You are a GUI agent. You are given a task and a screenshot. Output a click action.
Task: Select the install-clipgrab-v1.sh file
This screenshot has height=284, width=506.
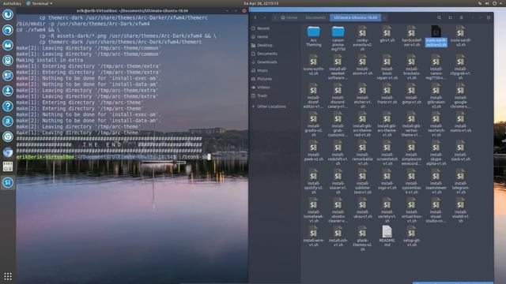click(x=460, y=67)
